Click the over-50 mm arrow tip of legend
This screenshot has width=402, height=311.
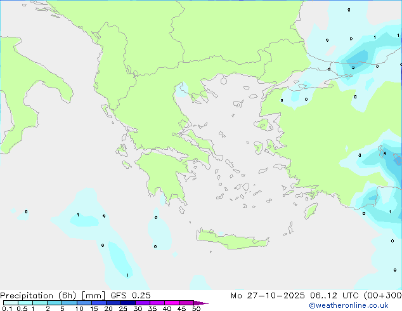(201, 303)
